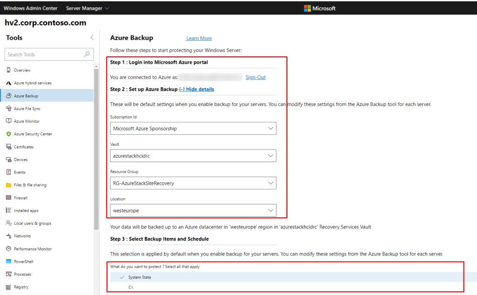Image resolution: width=477 pixels, height=295 pixels.
Task: Open the Location dropdown
Action: pos(193,210)
